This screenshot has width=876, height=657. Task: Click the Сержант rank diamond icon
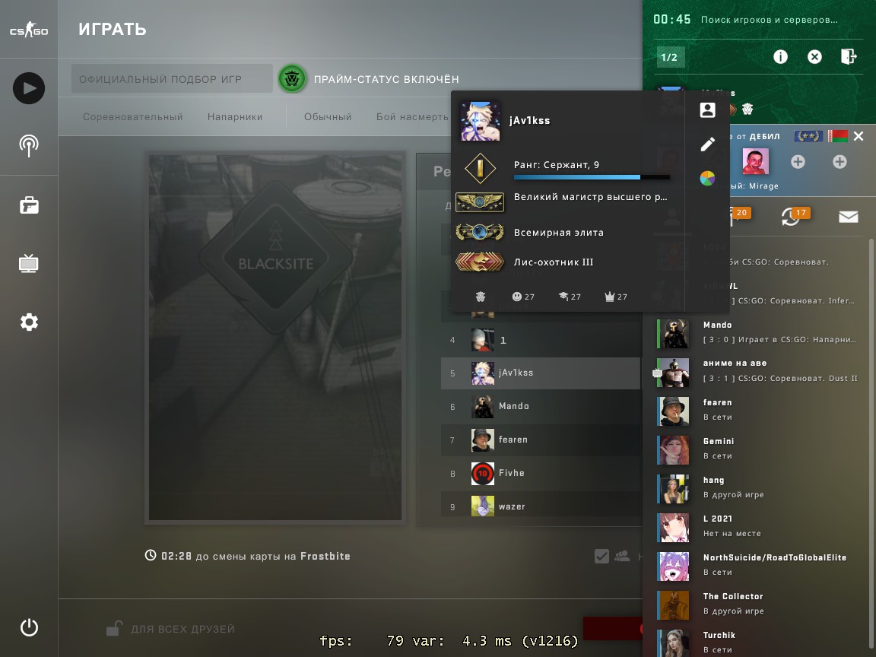(480, 168)
